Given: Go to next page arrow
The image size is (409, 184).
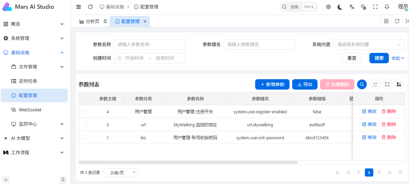Looking at the screenshot, I should coord(379,172).
